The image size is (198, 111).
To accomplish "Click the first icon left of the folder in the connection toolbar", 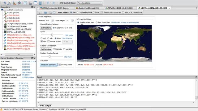I will click(41, 12).
